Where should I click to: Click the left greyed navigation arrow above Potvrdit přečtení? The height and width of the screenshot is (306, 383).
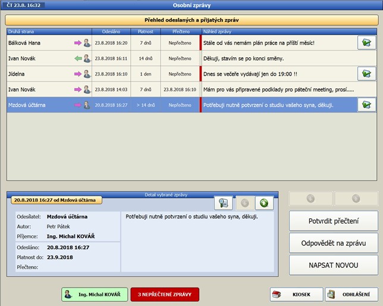310,198
